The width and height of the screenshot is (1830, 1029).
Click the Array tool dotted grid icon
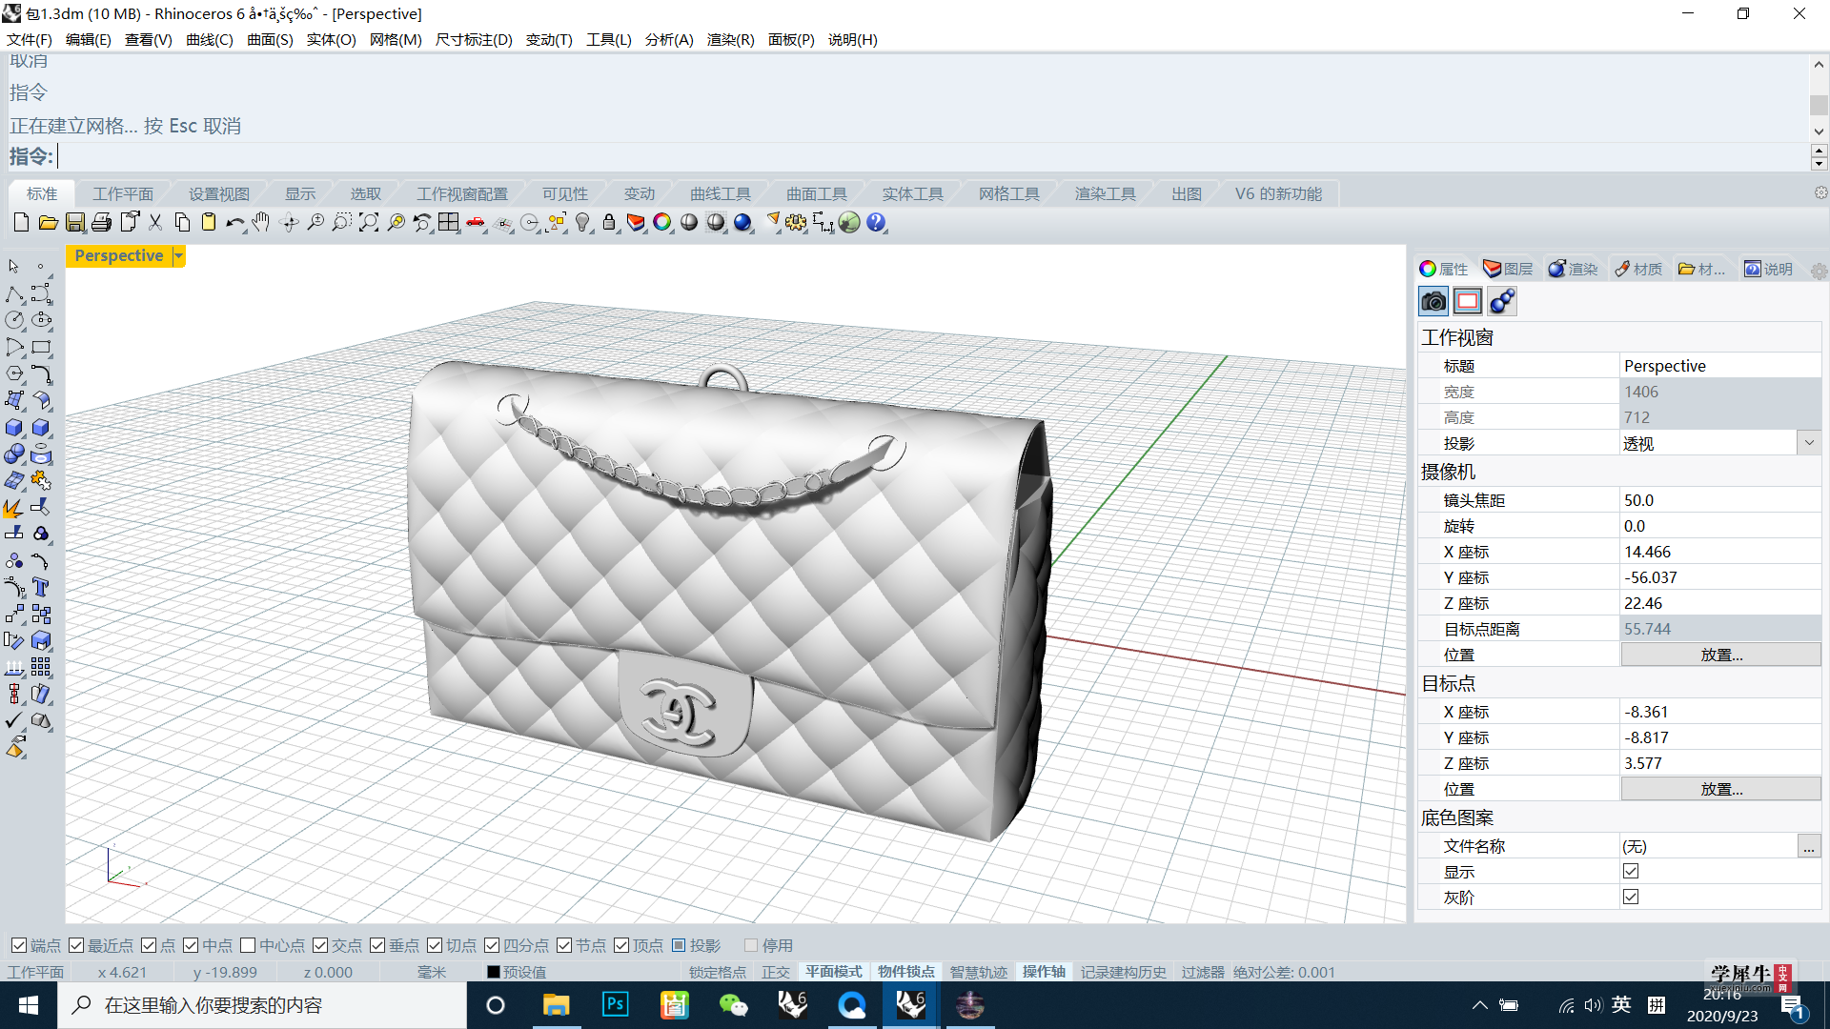pos(41,667)
